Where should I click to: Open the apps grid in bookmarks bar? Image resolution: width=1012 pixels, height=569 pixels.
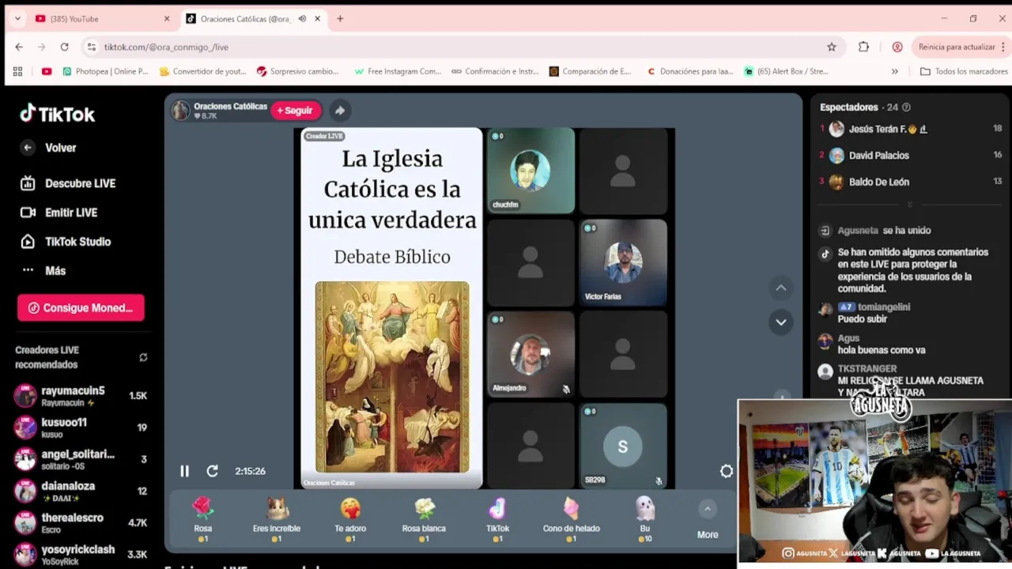(x=17, y=71)
